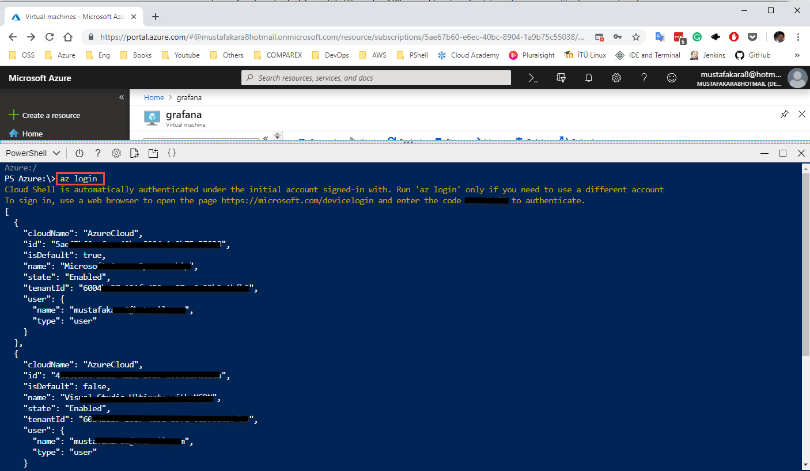Open the Cloud Academy bookmark
The width and height of the screenshot is (810, 471).
pyautogui.click(x=468, y=55)
